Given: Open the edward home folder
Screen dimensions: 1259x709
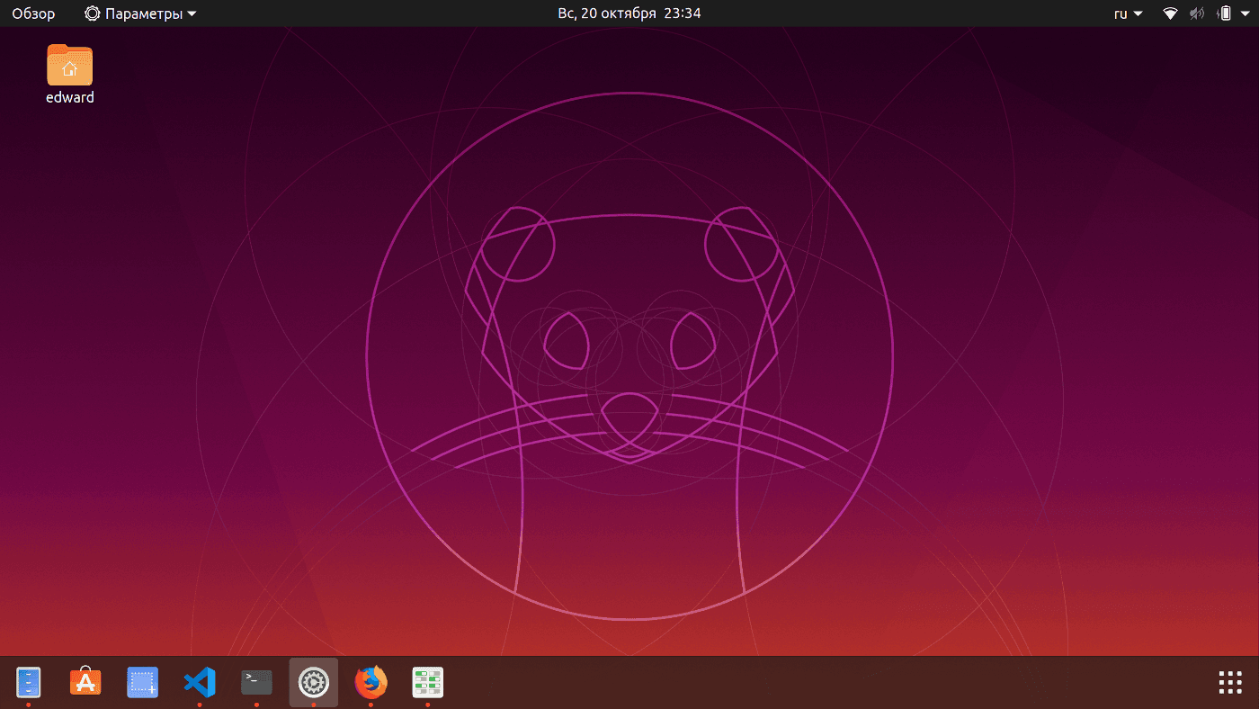Looking at the screenshot, I should (70, 74).
